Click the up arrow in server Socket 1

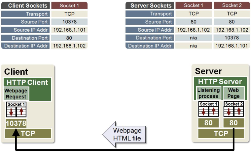tap(213, 111)
